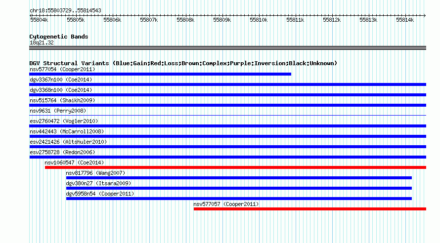Screen dimensions: 440x243
Task: Select the esv2758728 blue gain bar
Action: point(227,157)
